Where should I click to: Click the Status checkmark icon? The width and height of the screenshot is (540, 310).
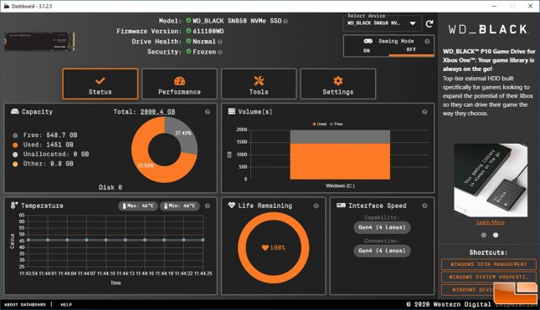click(x=100, y=81)
